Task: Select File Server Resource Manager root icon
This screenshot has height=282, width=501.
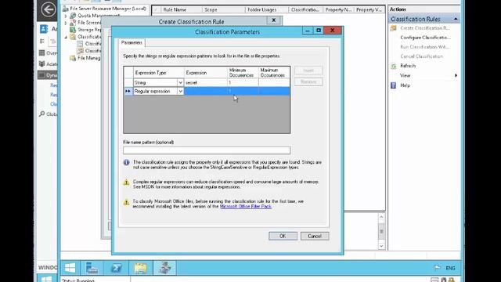Action: coord(66,9)
